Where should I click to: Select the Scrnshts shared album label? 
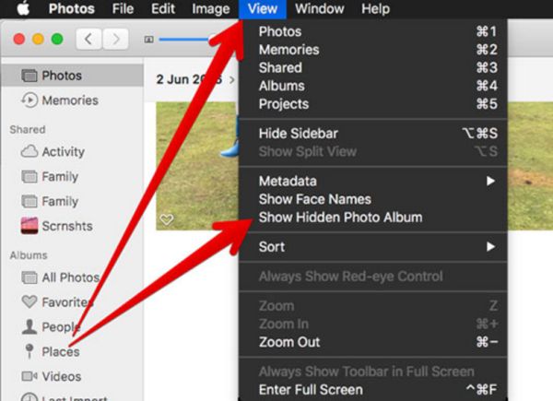(x=67, y=226)
